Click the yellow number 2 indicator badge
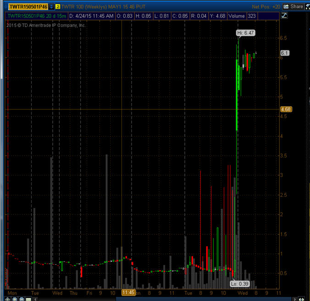The height and width of the screenshot is (301, 310). coord(57,6)
